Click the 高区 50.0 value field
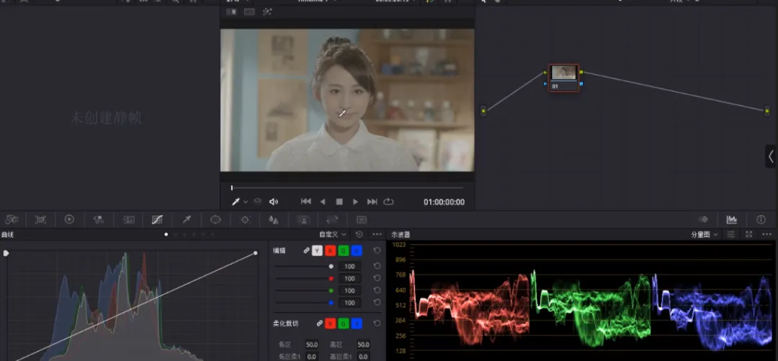Viewport: 778px width, 361px height. (x=364, y=344)
